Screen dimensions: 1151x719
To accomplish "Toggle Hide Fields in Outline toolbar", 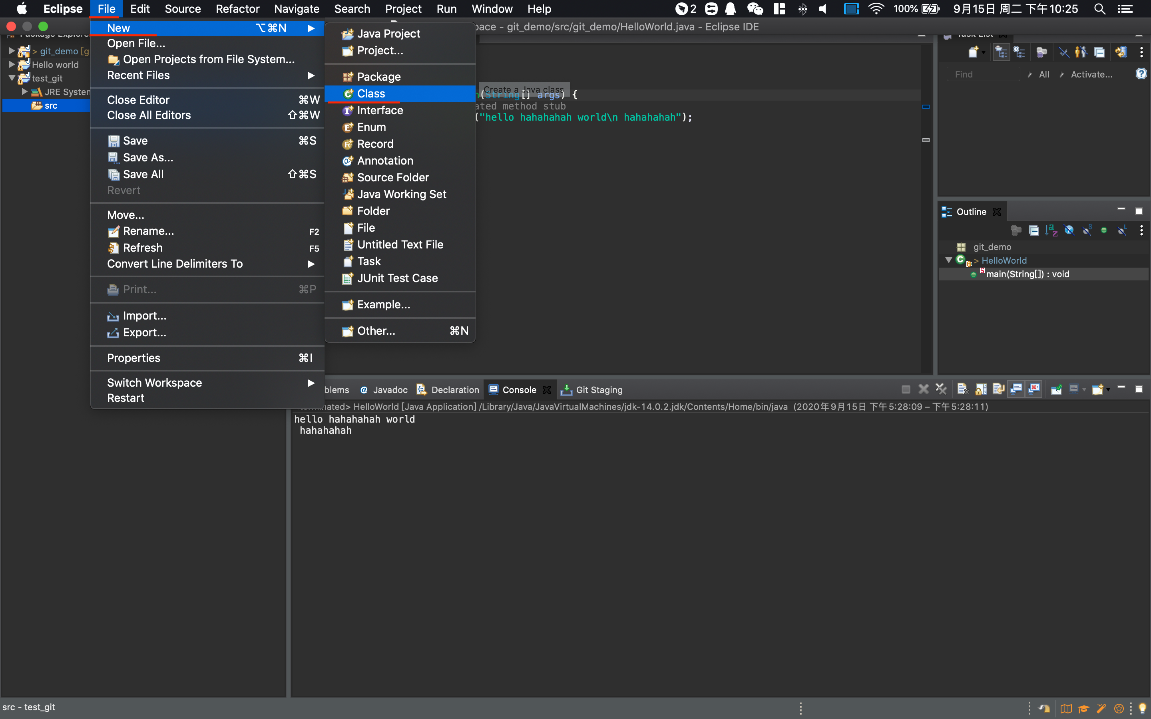I will coord(1069,230).
